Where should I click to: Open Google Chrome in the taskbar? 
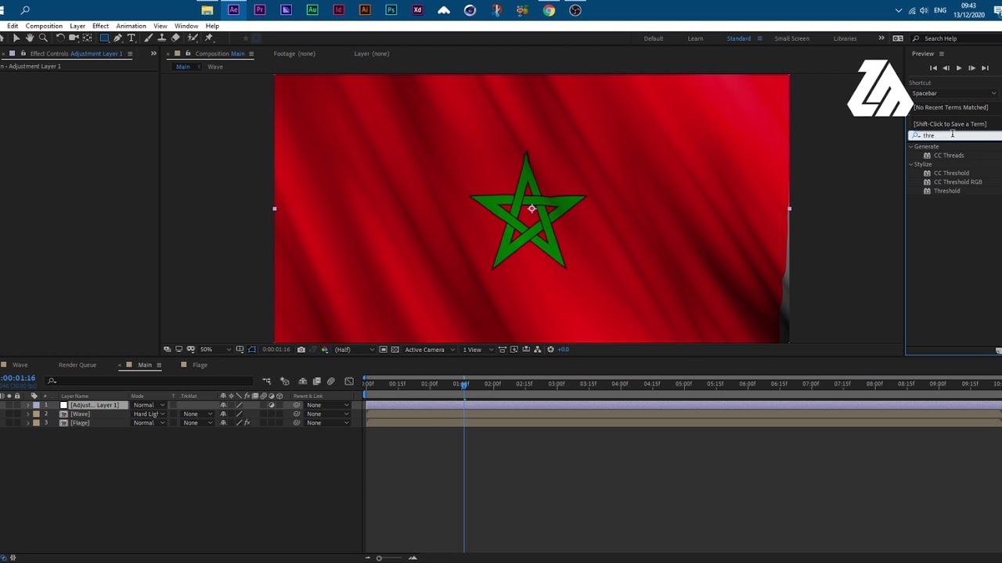click(x=549, y=10)
